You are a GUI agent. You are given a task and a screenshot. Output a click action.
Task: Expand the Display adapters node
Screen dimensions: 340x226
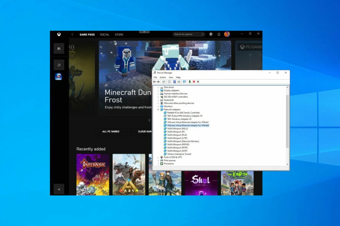158,90
